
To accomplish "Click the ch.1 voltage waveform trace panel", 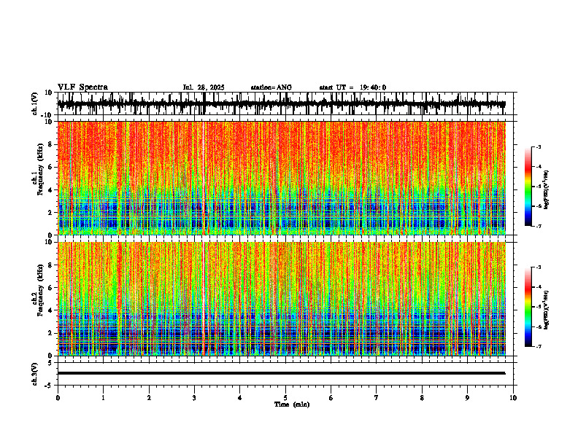I will coord(287,103).
